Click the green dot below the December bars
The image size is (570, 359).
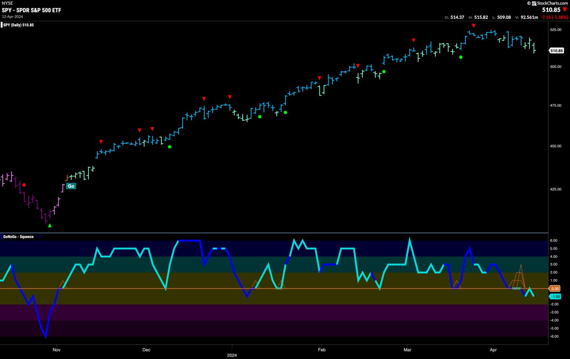click(x=170, y=147)
